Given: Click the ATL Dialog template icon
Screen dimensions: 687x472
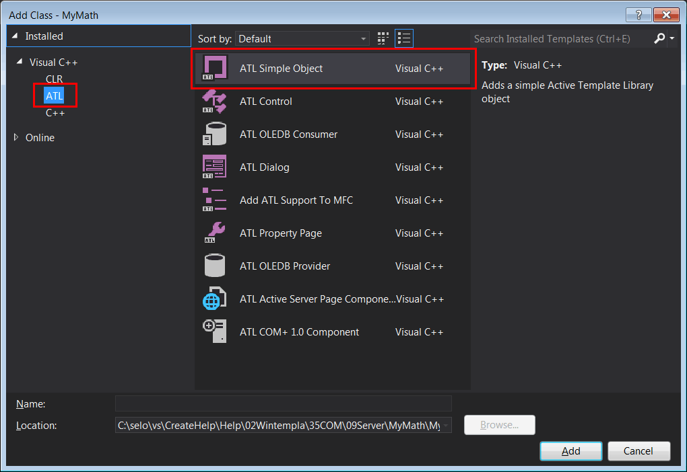Looking at the screenshot, I should [x=215, y=167].
